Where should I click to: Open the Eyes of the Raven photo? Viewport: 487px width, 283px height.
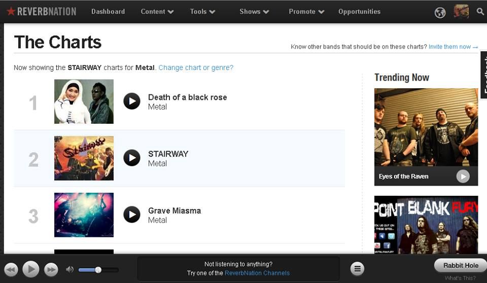coord(426,127)
